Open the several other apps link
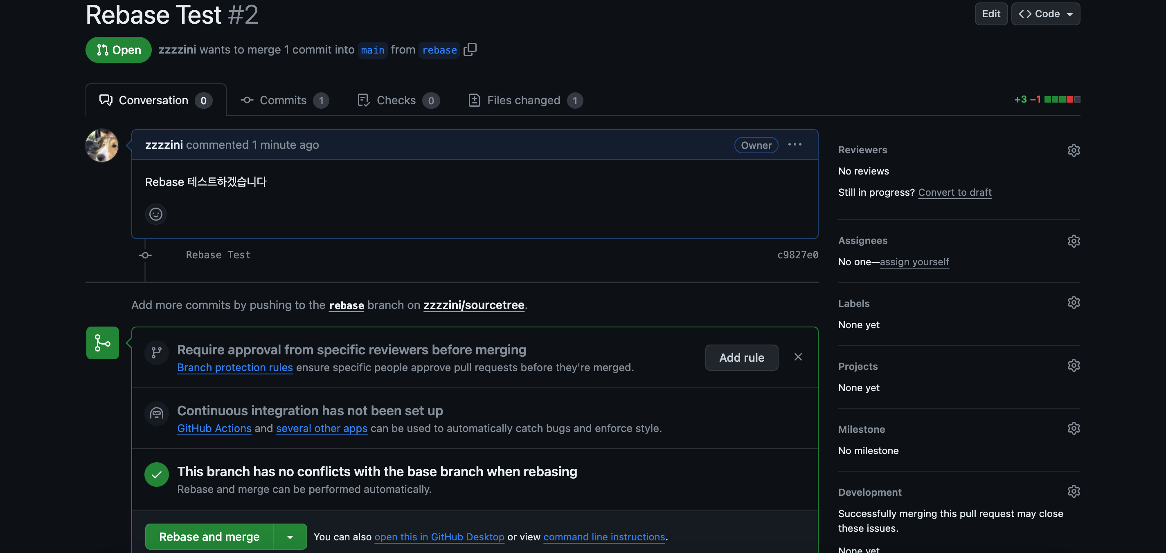 click(x=322, y=428)
